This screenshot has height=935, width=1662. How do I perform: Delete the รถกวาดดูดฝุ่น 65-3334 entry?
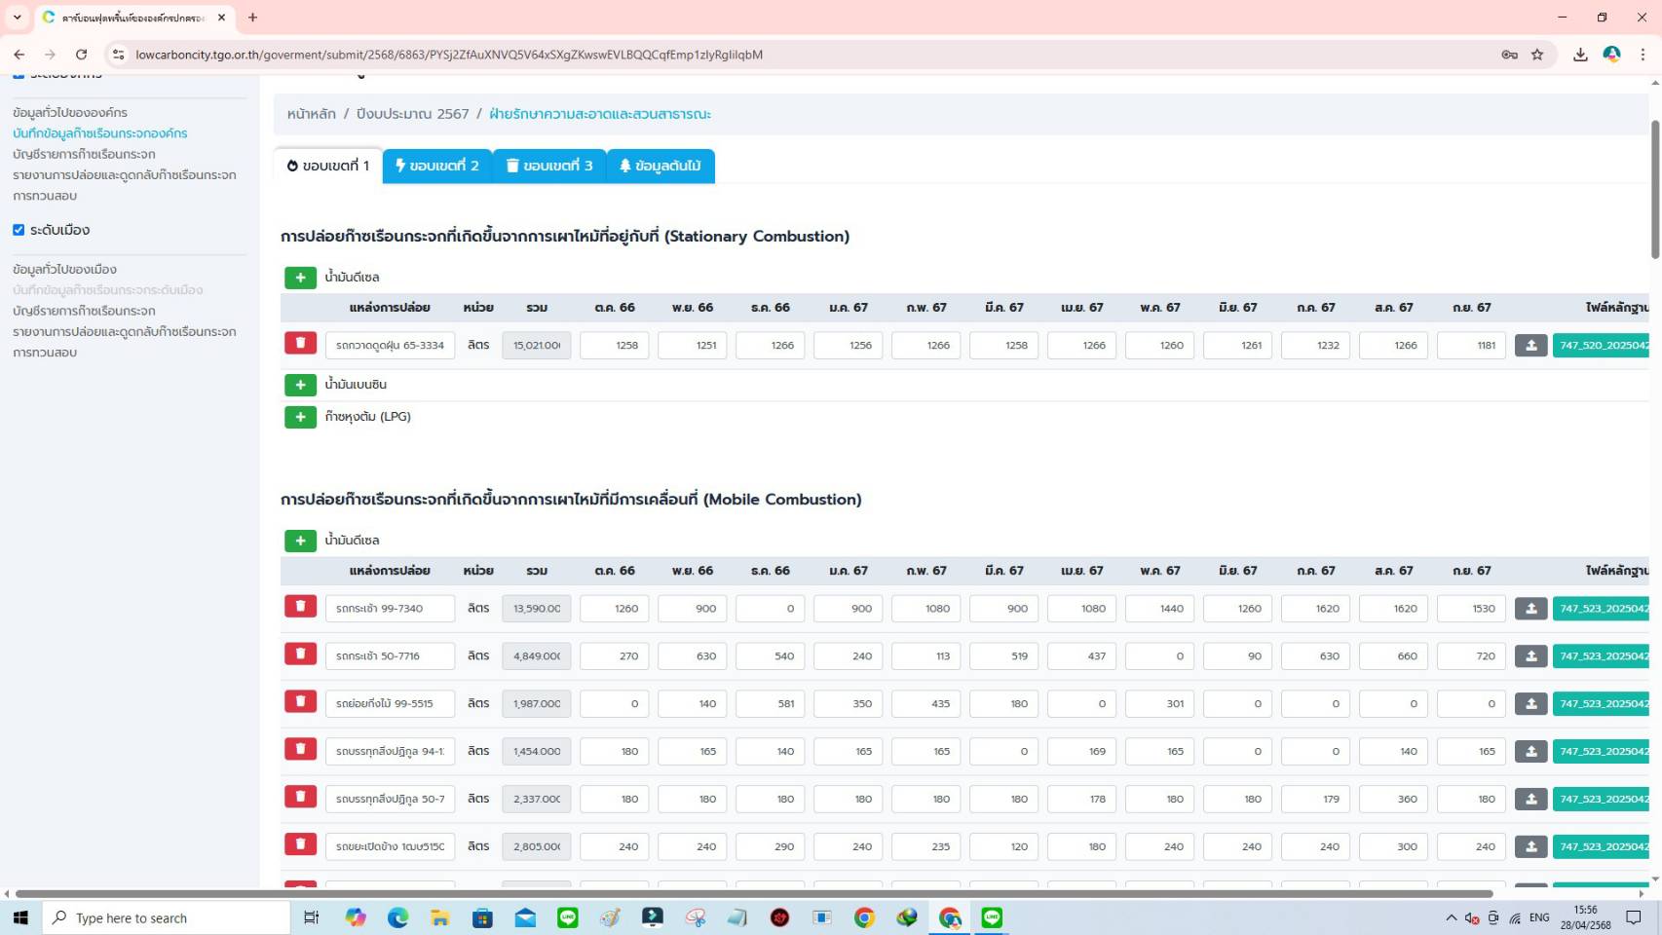[300, 344]
